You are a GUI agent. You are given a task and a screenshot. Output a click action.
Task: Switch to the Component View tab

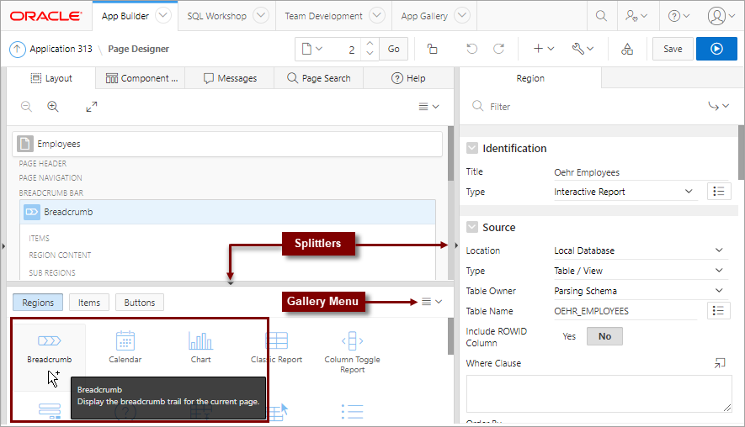click(x=141, y=78)
